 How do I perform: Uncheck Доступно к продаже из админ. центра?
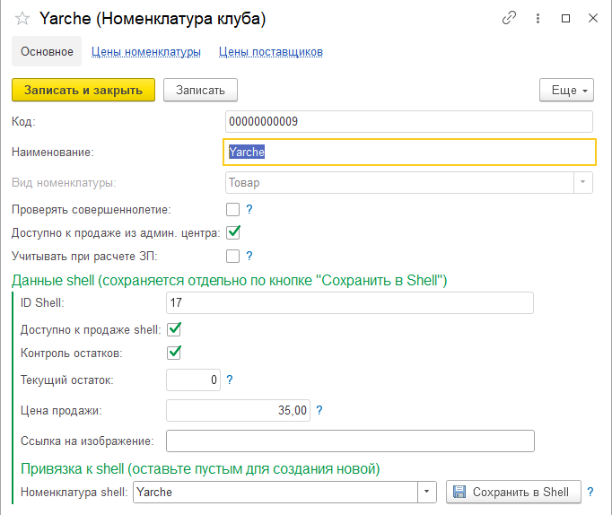[232, 232]
